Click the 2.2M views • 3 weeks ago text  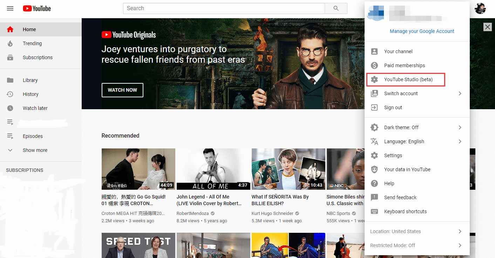(128, 221)
